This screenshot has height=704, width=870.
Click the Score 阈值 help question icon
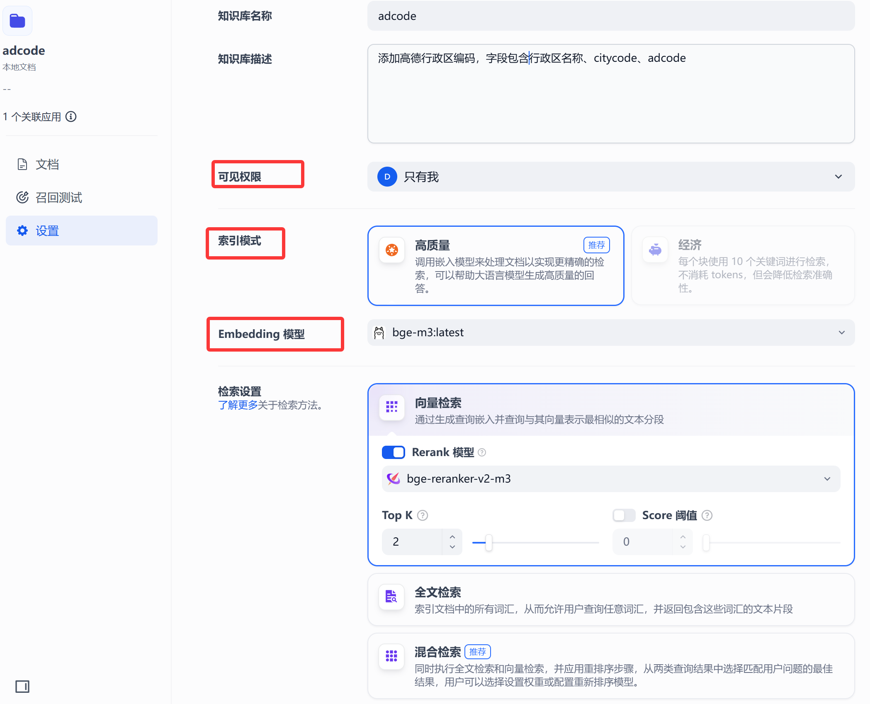(707, 515)
